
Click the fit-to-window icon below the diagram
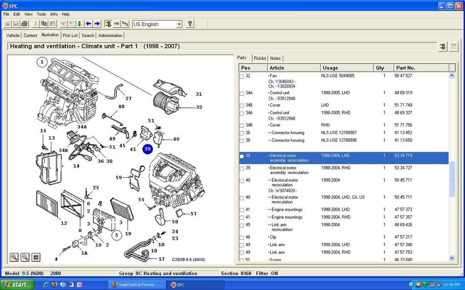(35, 257)
